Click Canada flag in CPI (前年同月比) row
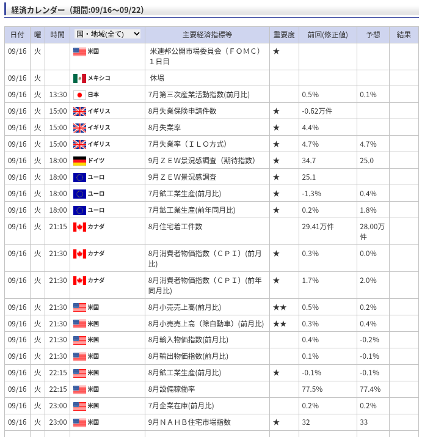 click(x=79, y=281)
